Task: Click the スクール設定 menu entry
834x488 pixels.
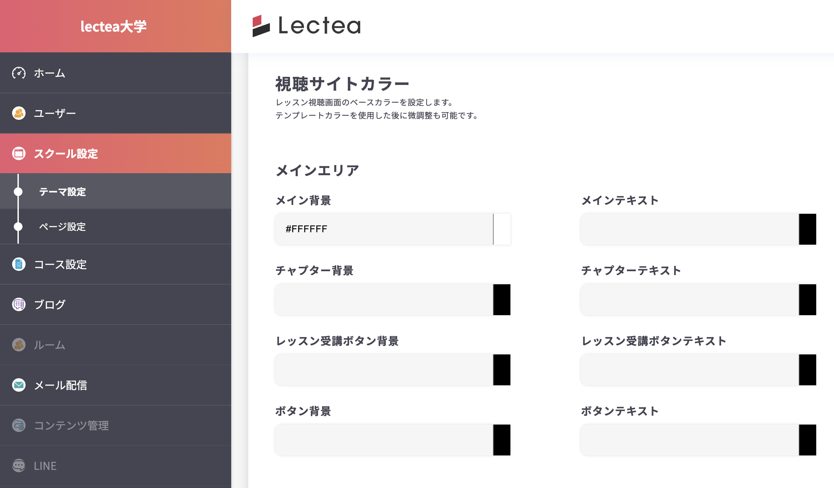Action: pyautogui.click(x=66, y=154)
